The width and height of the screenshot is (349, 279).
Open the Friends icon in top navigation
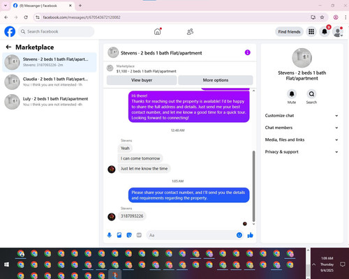[x=190, y=31]
